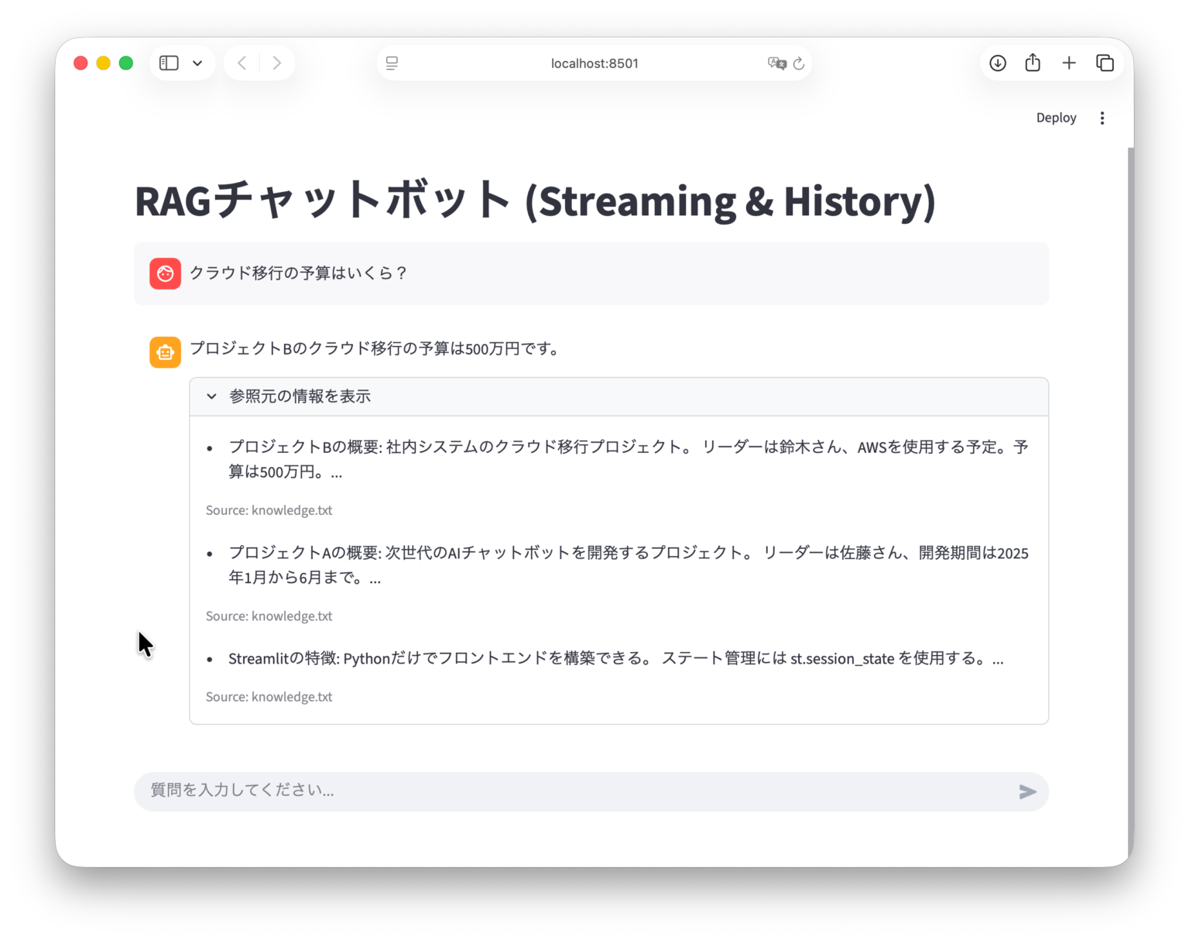Viewport: 1189px width, 940px height.
Task: Open a new browser tab
Action: point(1069,63)
